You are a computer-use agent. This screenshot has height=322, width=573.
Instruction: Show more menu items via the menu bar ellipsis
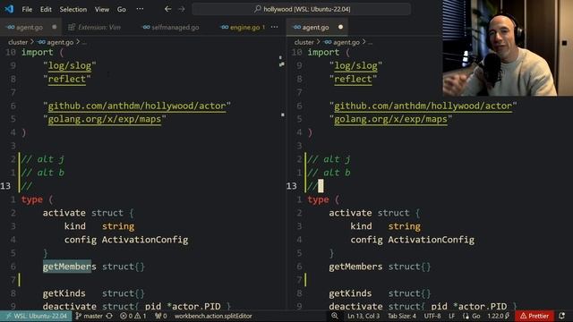[x=140, y=9]
